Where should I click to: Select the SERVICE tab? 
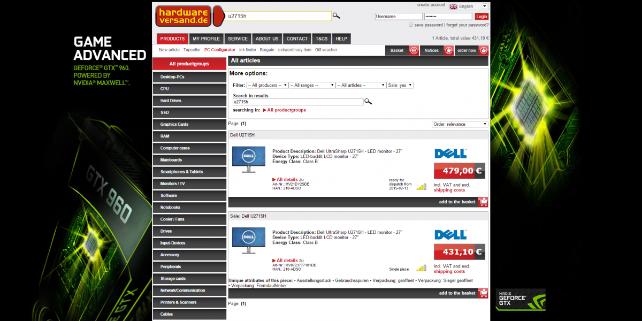238,39
